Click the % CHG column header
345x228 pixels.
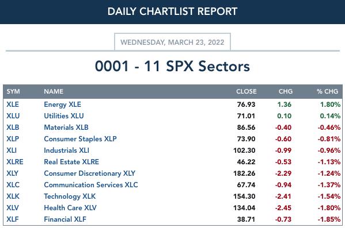coord(327,91)
